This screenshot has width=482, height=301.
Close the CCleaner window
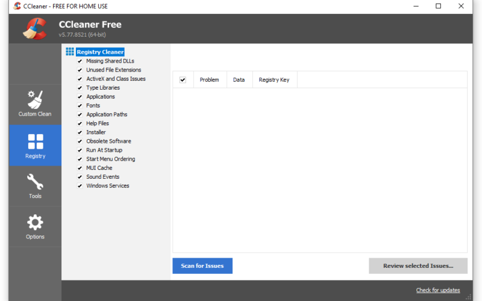click(x=461, y=6)
